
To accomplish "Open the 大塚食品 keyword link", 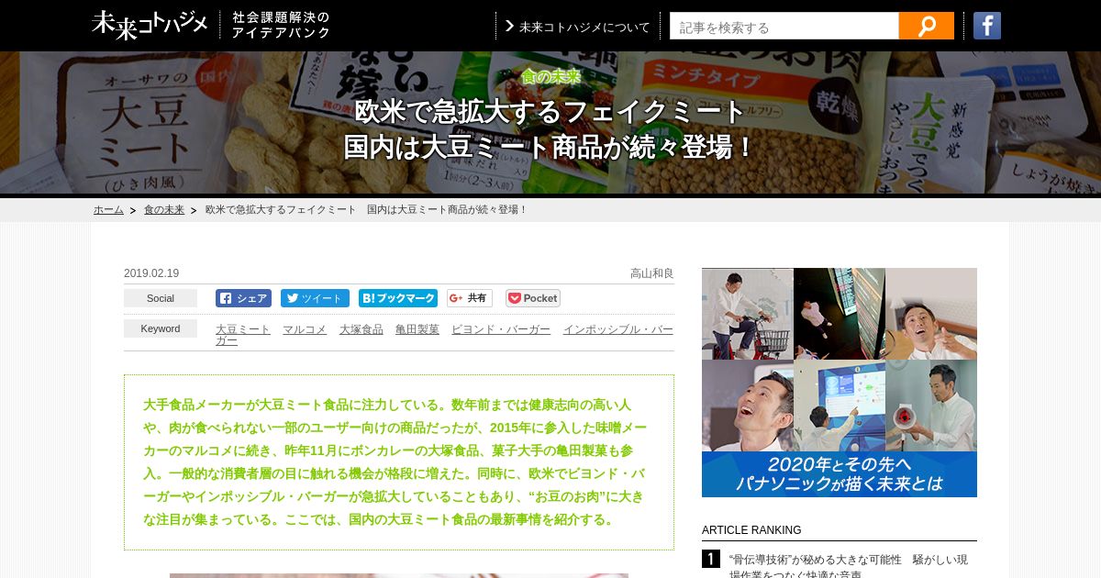I will point(361,329).
